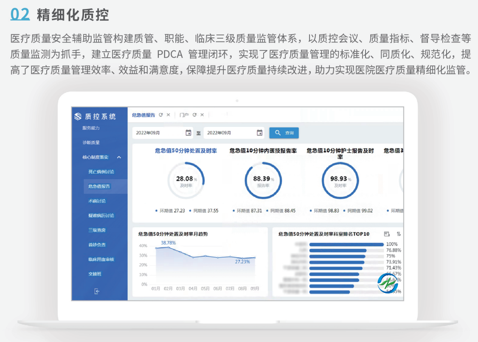Open 死亡病例讨论 in the sidebar

coord(101,172)
